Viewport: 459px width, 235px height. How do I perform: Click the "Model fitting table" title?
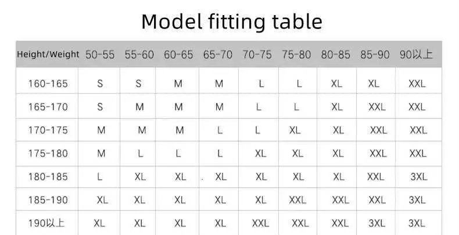231,22
